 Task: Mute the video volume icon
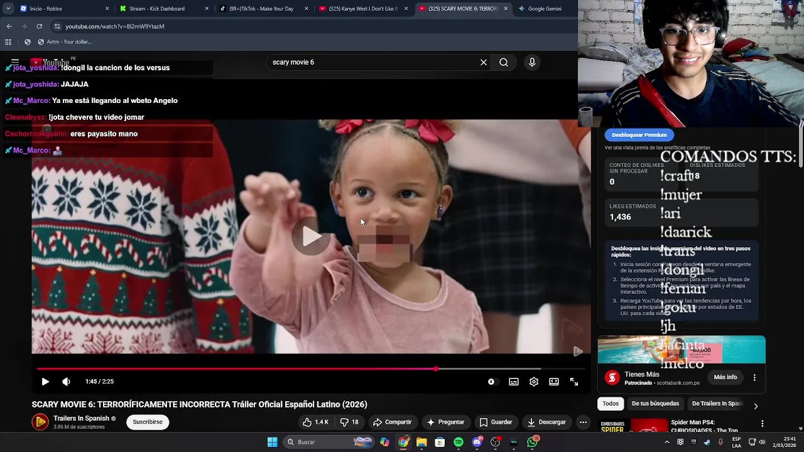click(66, 382)
